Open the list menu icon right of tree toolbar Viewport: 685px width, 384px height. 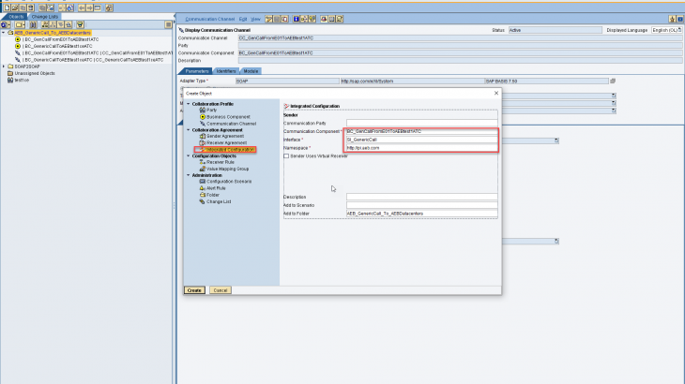[x=168, y=25]
